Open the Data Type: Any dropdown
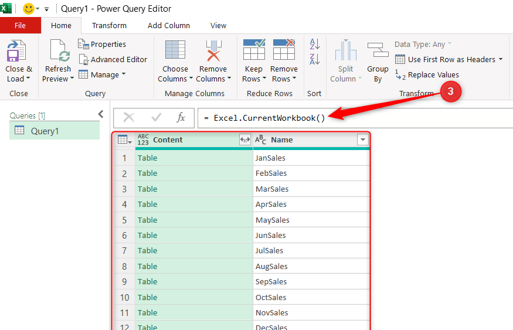 [x=423, y=44]
